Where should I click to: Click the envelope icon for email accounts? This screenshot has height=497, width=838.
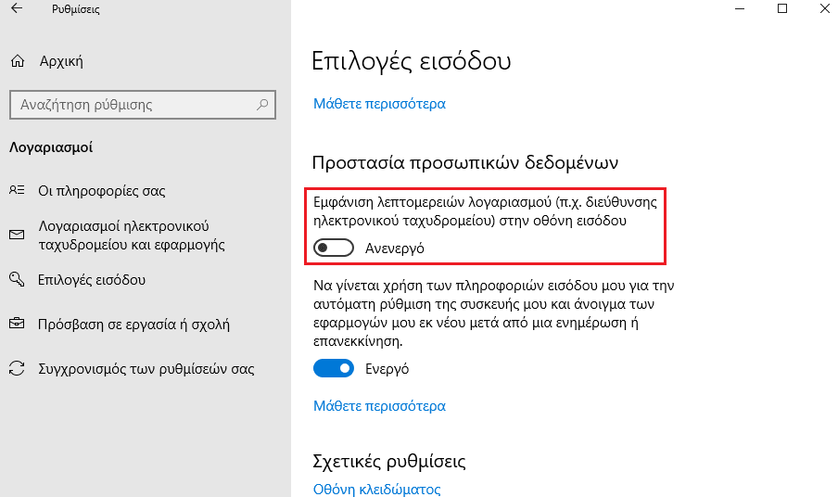click(x=17, y=236)
